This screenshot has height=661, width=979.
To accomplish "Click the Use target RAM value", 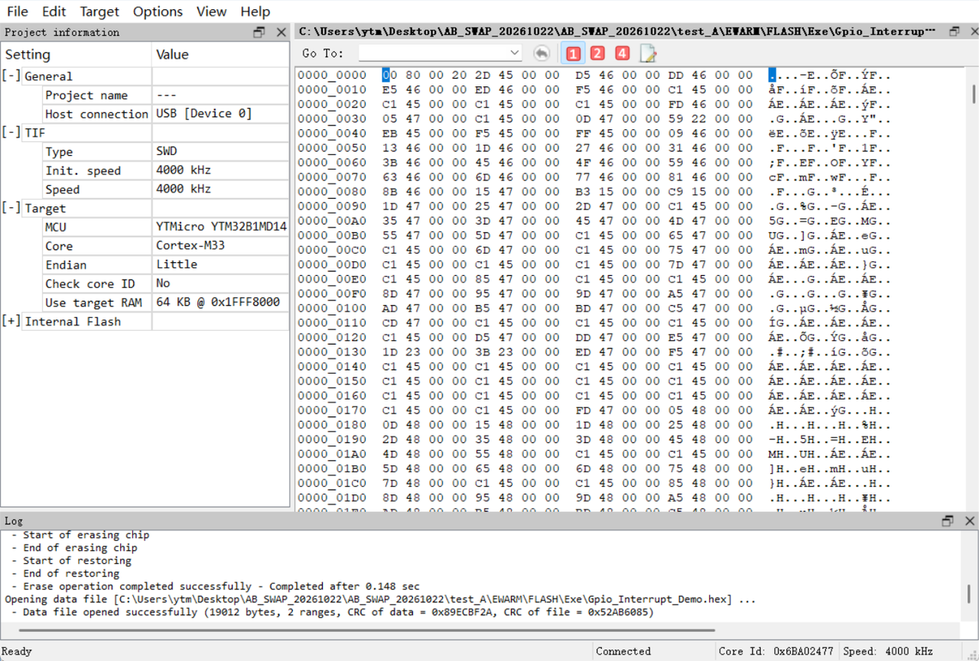I will coord(218,303).
